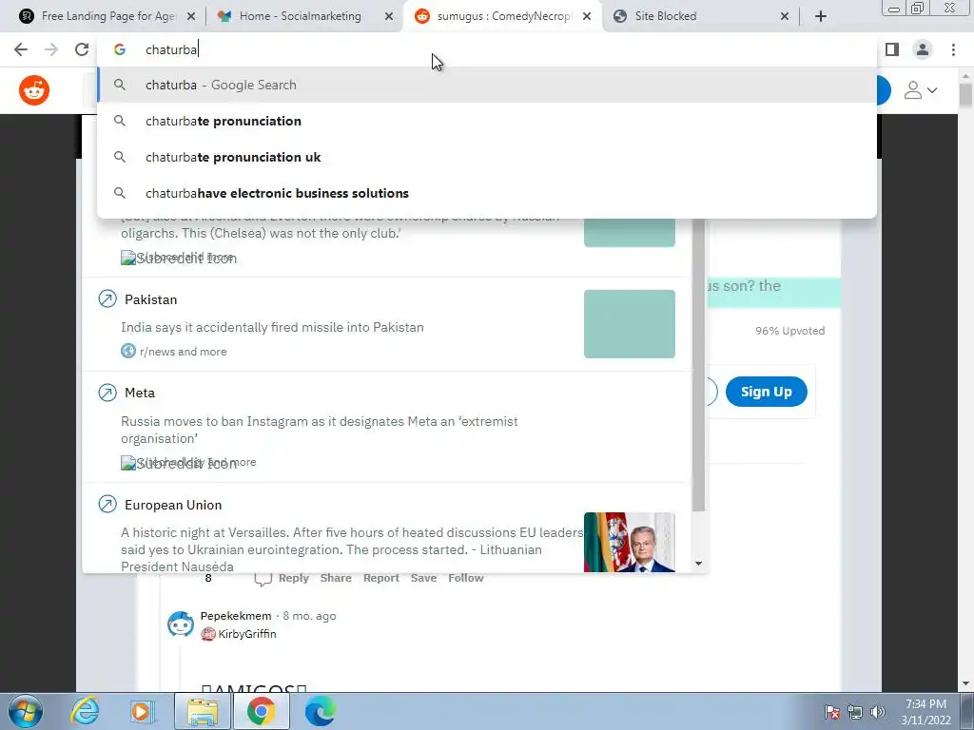
Task: Click the 96% Upvoted text
Action: tap(790, 331)
